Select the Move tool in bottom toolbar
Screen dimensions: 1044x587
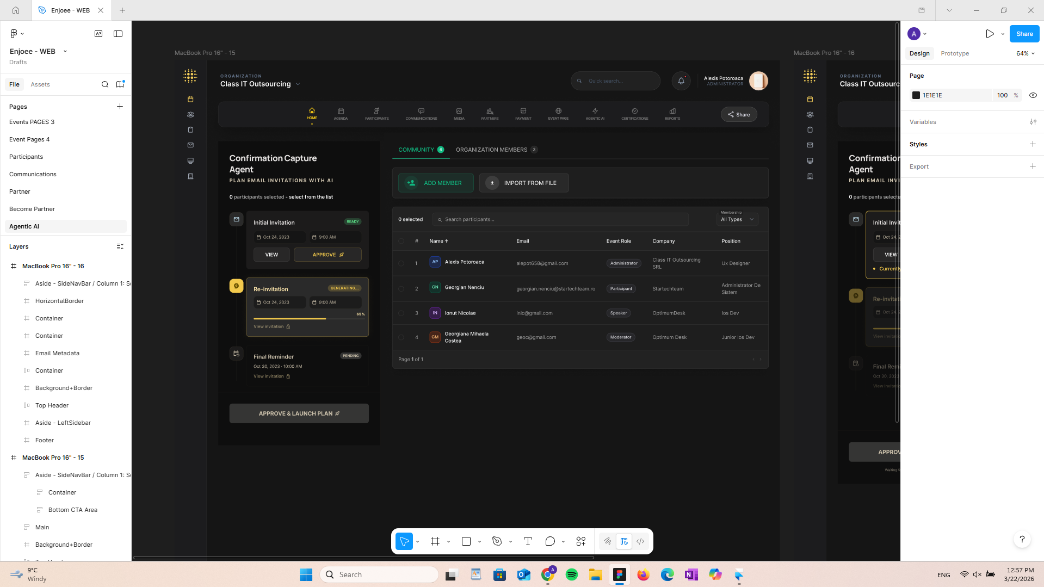404,541
